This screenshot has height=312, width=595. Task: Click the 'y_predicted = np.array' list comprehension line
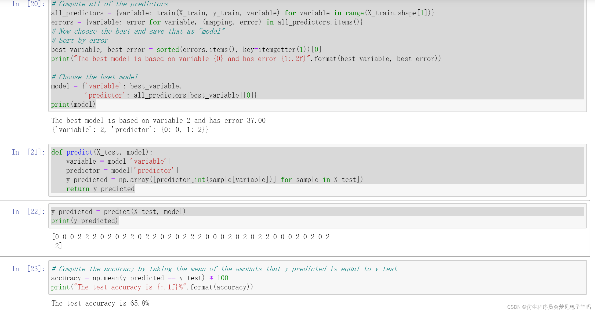tap(215, 180)
